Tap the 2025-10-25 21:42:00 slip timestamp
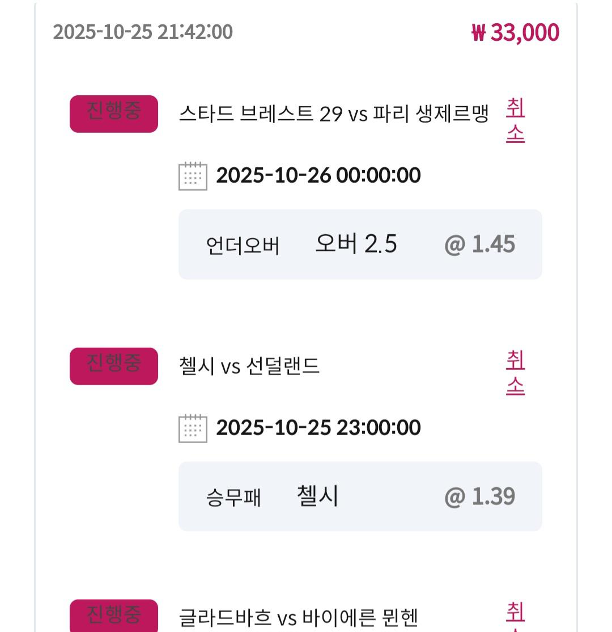 (x=143, y=32)
